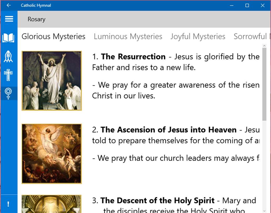271x213 pixels.
Task: Open the hymn book section
Action: coord(8,38)
